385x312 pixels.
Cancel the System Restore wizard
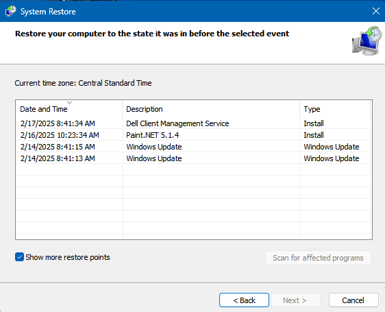[353, 300]
